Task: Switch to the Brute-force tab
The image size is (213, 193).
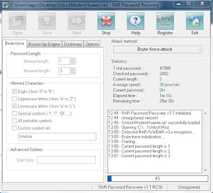Action: (14, 44)
